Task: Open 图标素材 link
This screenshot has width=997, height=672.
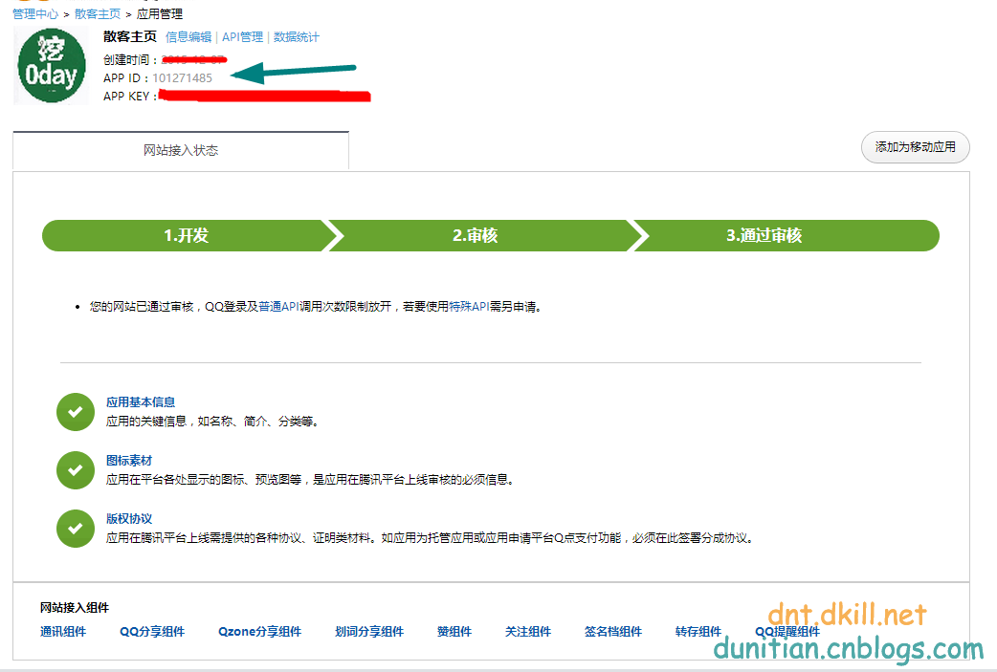Action: [x=129, y=461]
